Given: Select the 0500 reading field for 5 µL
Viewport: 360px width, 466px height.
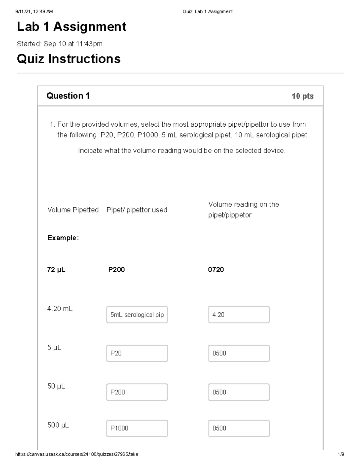Looking at the screenshot, I should (x=238, y=353).
